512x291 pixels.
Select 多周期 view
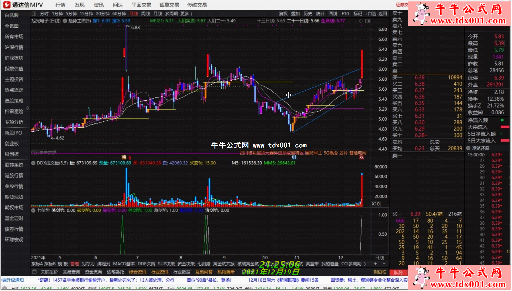pyautogui.click(x=172, y=13)
